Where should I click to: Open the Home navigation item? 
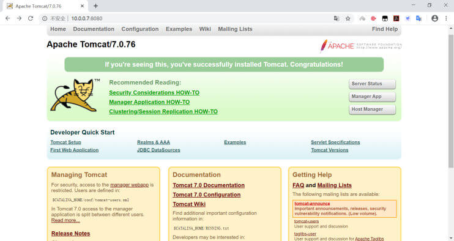pyautogui.click(x=58, y=29)
